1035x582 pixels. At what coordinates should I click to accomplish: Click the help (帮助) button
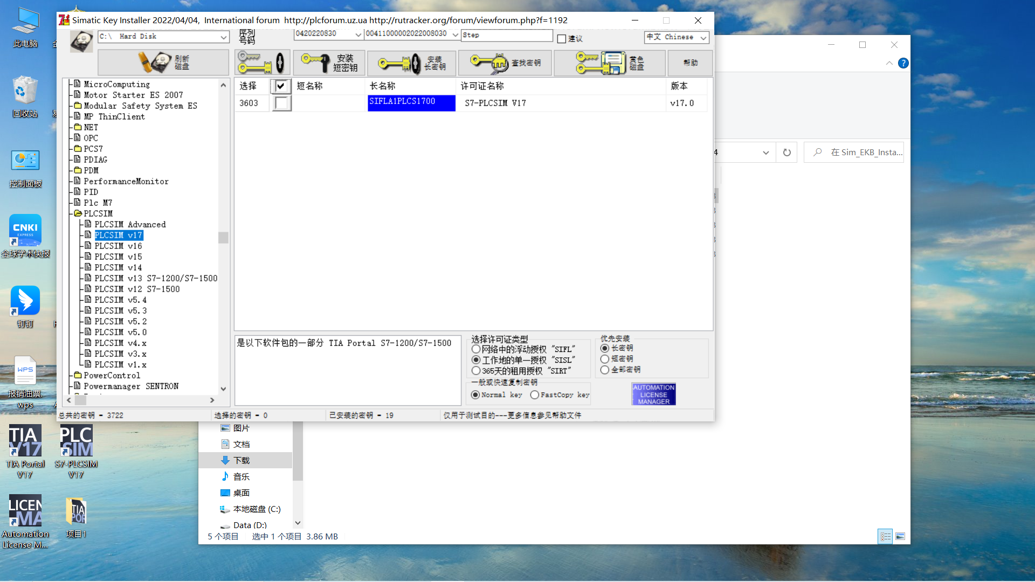690,63
